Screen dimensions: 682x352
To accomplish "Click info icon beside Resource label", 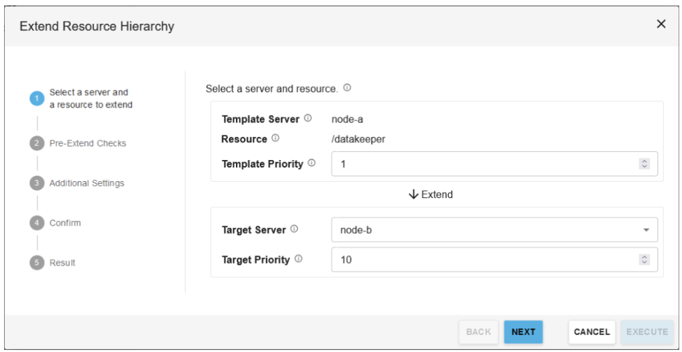I will tap(276, 138).
